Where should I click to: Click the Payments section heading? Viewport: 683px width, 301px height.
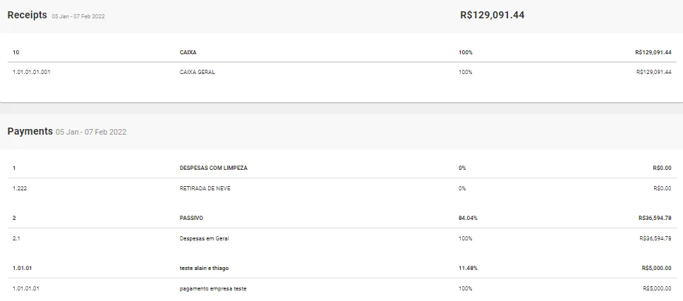tap(30, 131)
